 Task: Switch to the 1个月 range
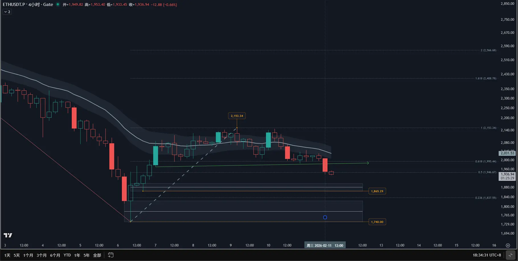(28, 255)
